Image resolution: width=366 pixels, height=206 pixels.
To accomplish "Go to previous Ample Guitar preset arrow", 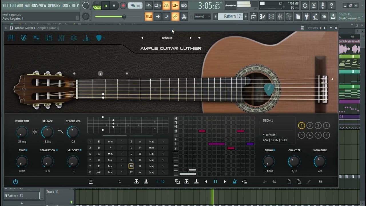I will pyautogui.click(x=142, y=38).
